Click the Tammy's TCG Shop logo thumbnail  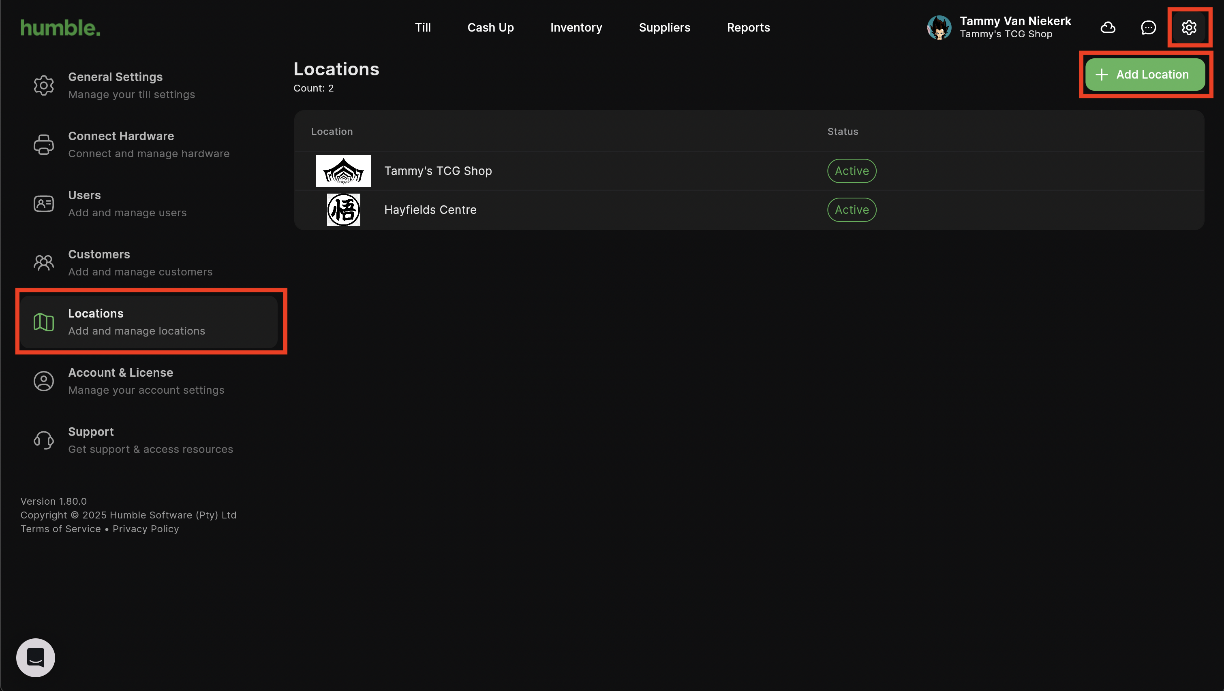point(343,171)
